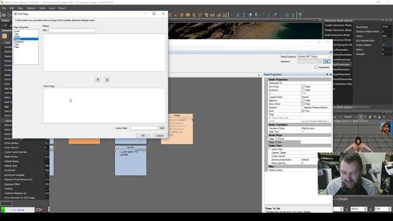The height and width of the screenshot is (221, 393).
Task: Click the Preview tab under the 3D viewport
Action: 343,199
